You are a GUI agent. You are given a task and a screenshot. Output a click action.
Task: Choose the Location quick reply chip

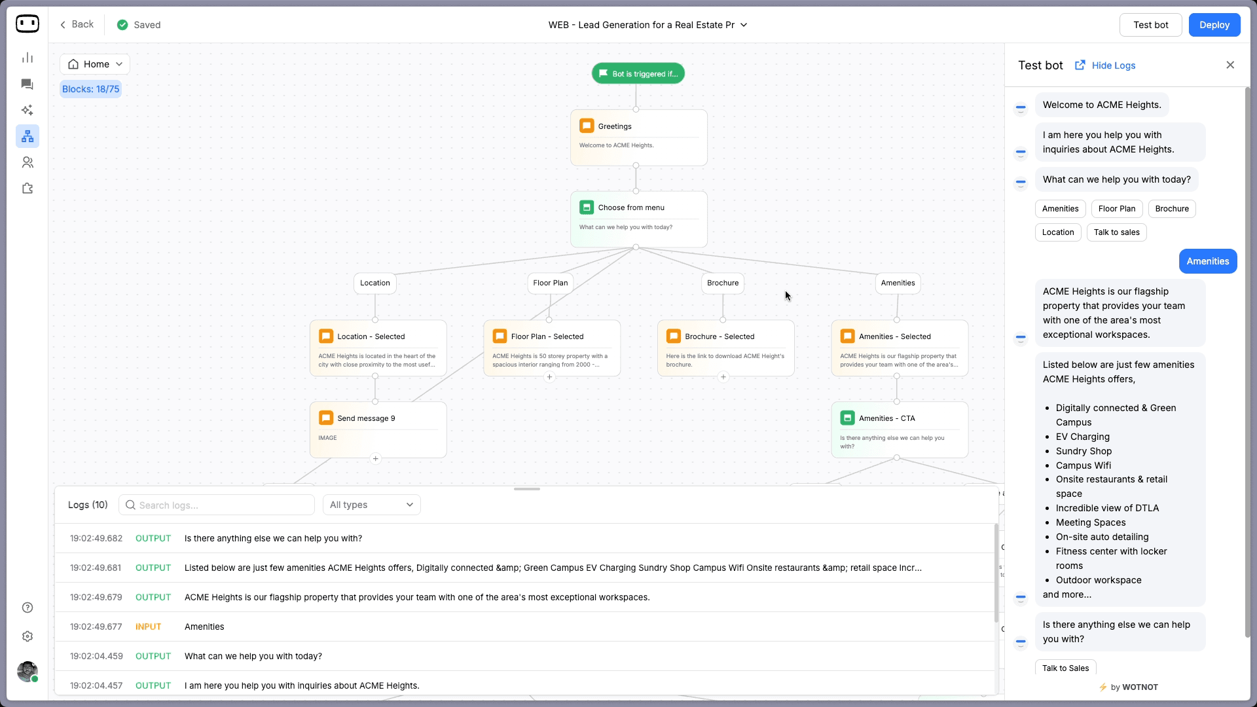click(x=1057, y=232)
